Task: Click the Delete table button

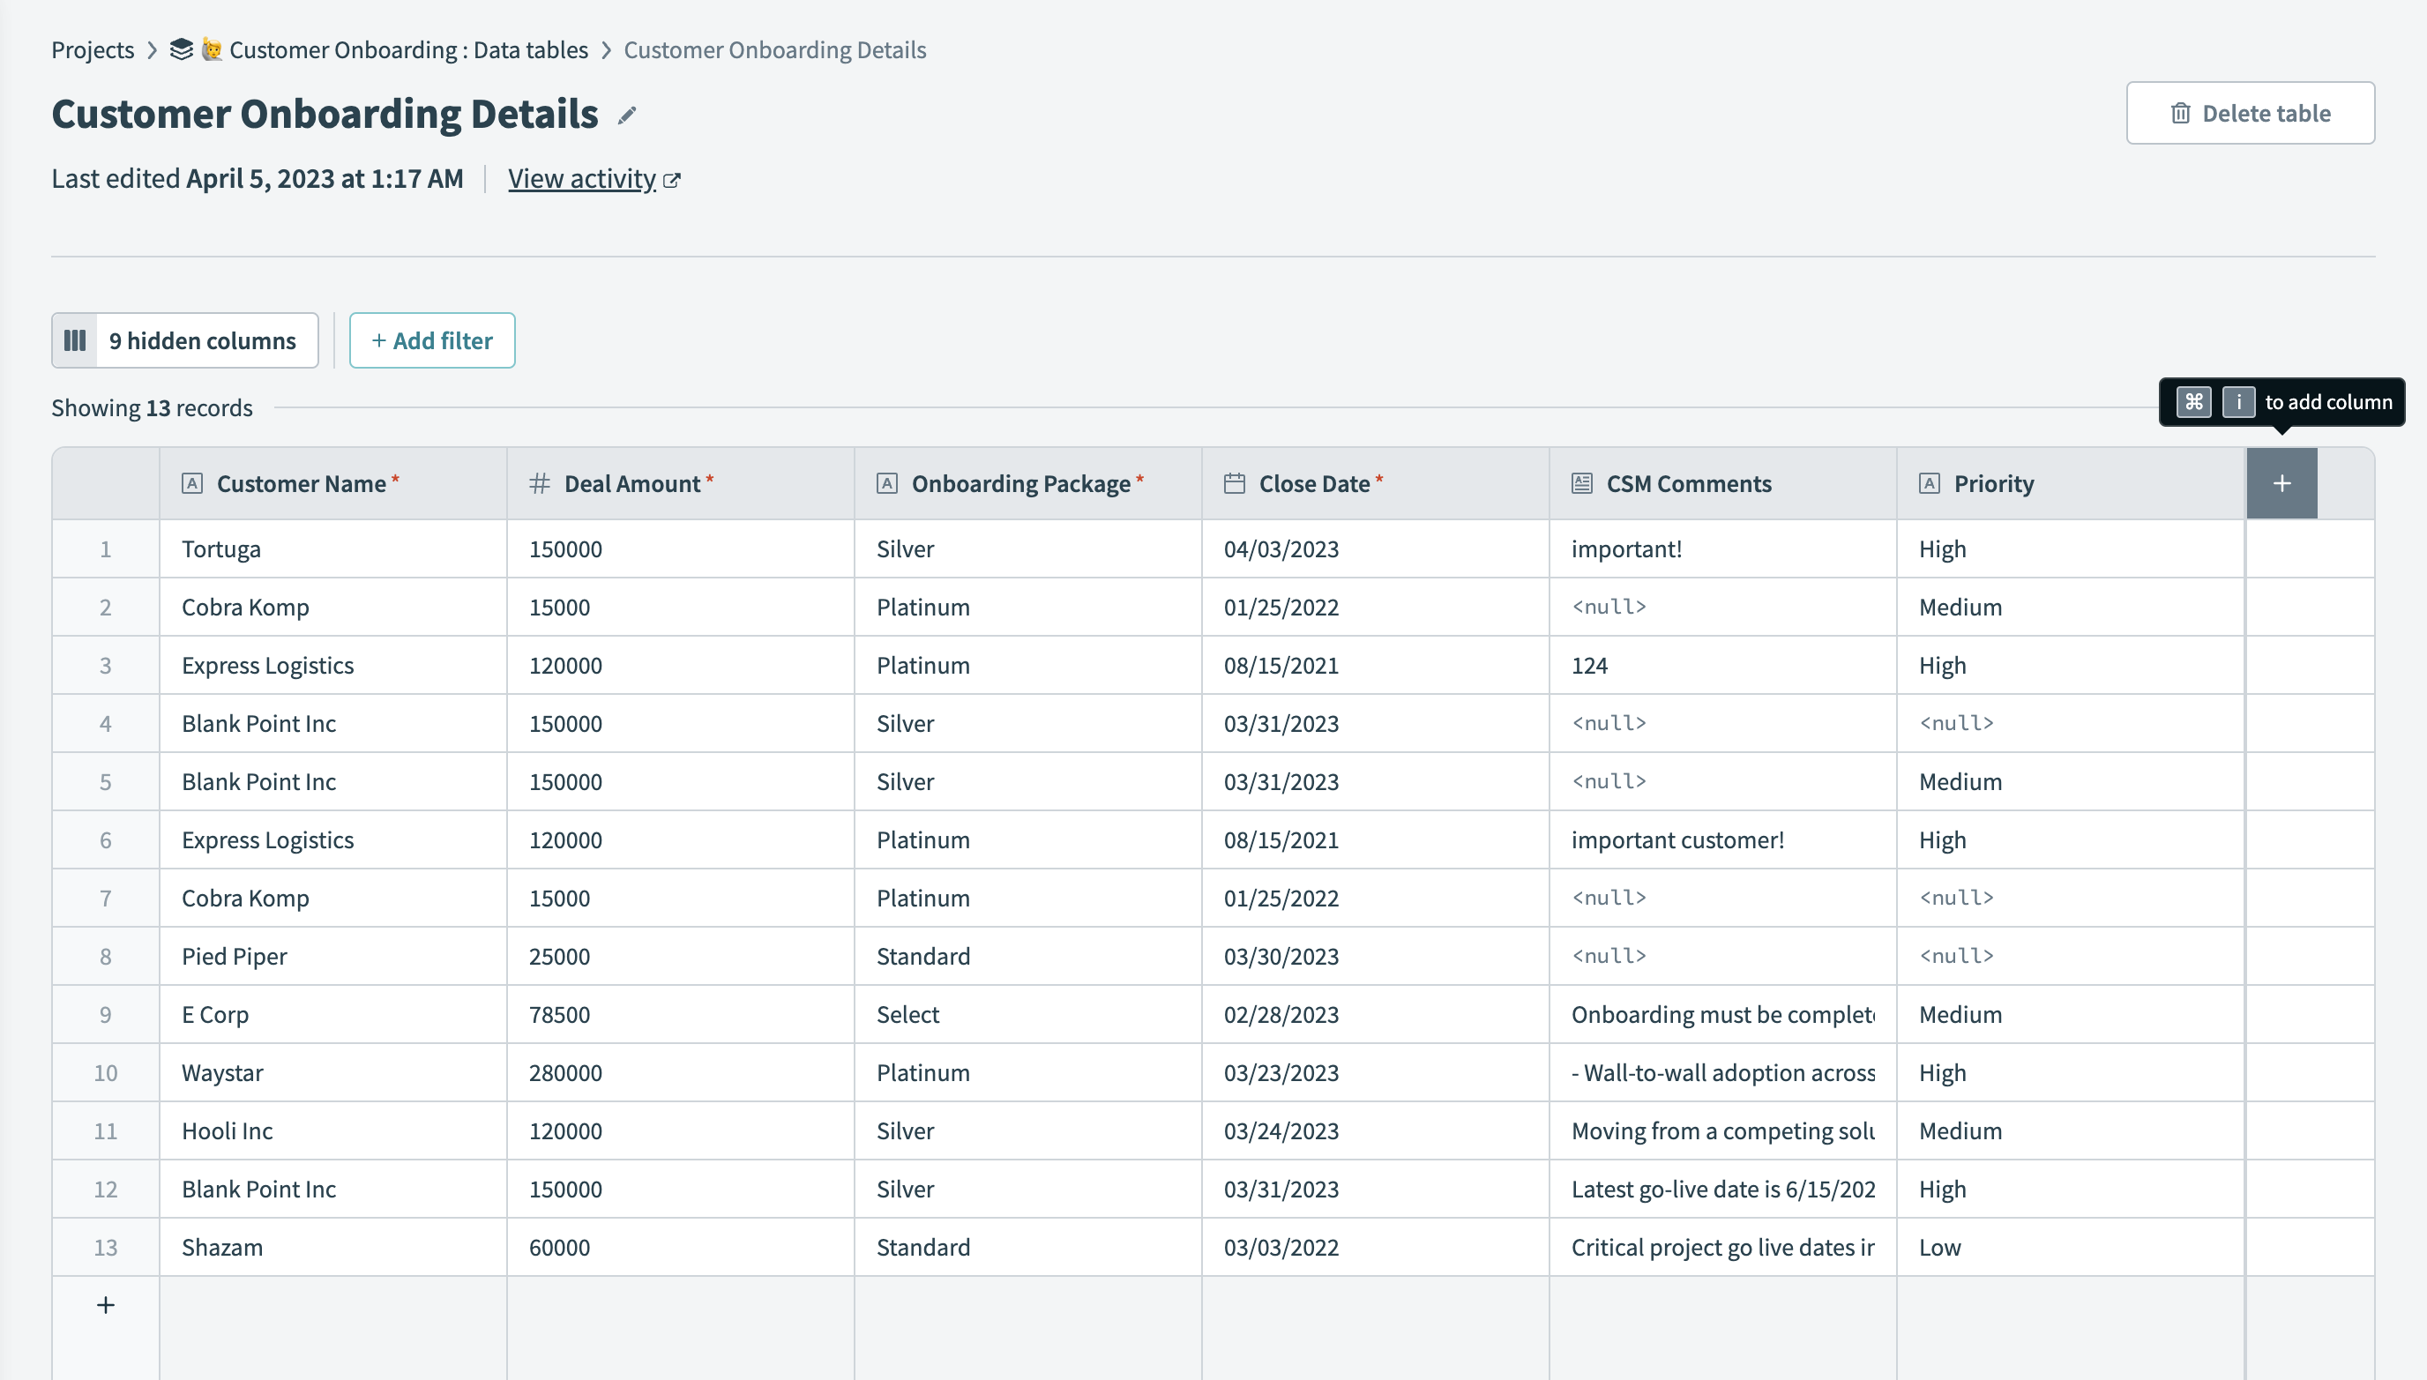Action: 2251,113
